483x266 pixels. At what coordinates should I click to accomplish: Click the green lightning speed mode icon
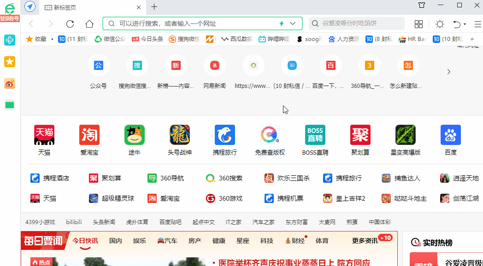pyautogui.click(x=281, y=23)
